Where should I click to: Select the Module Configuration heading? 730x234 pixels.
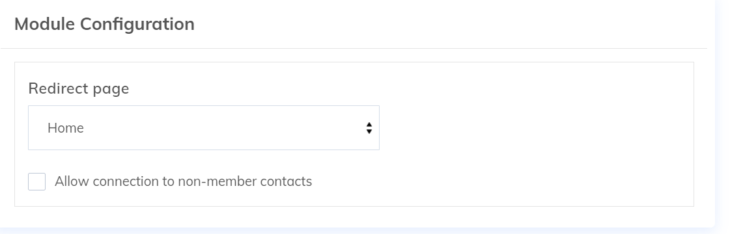coord(104,23)
